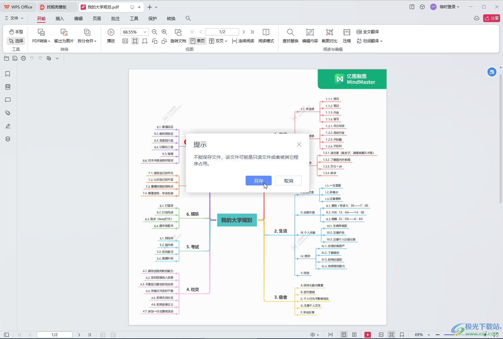The image size is (503, 339).
Task: Expand quick access toolbar customize arrow
Action: 57,59
